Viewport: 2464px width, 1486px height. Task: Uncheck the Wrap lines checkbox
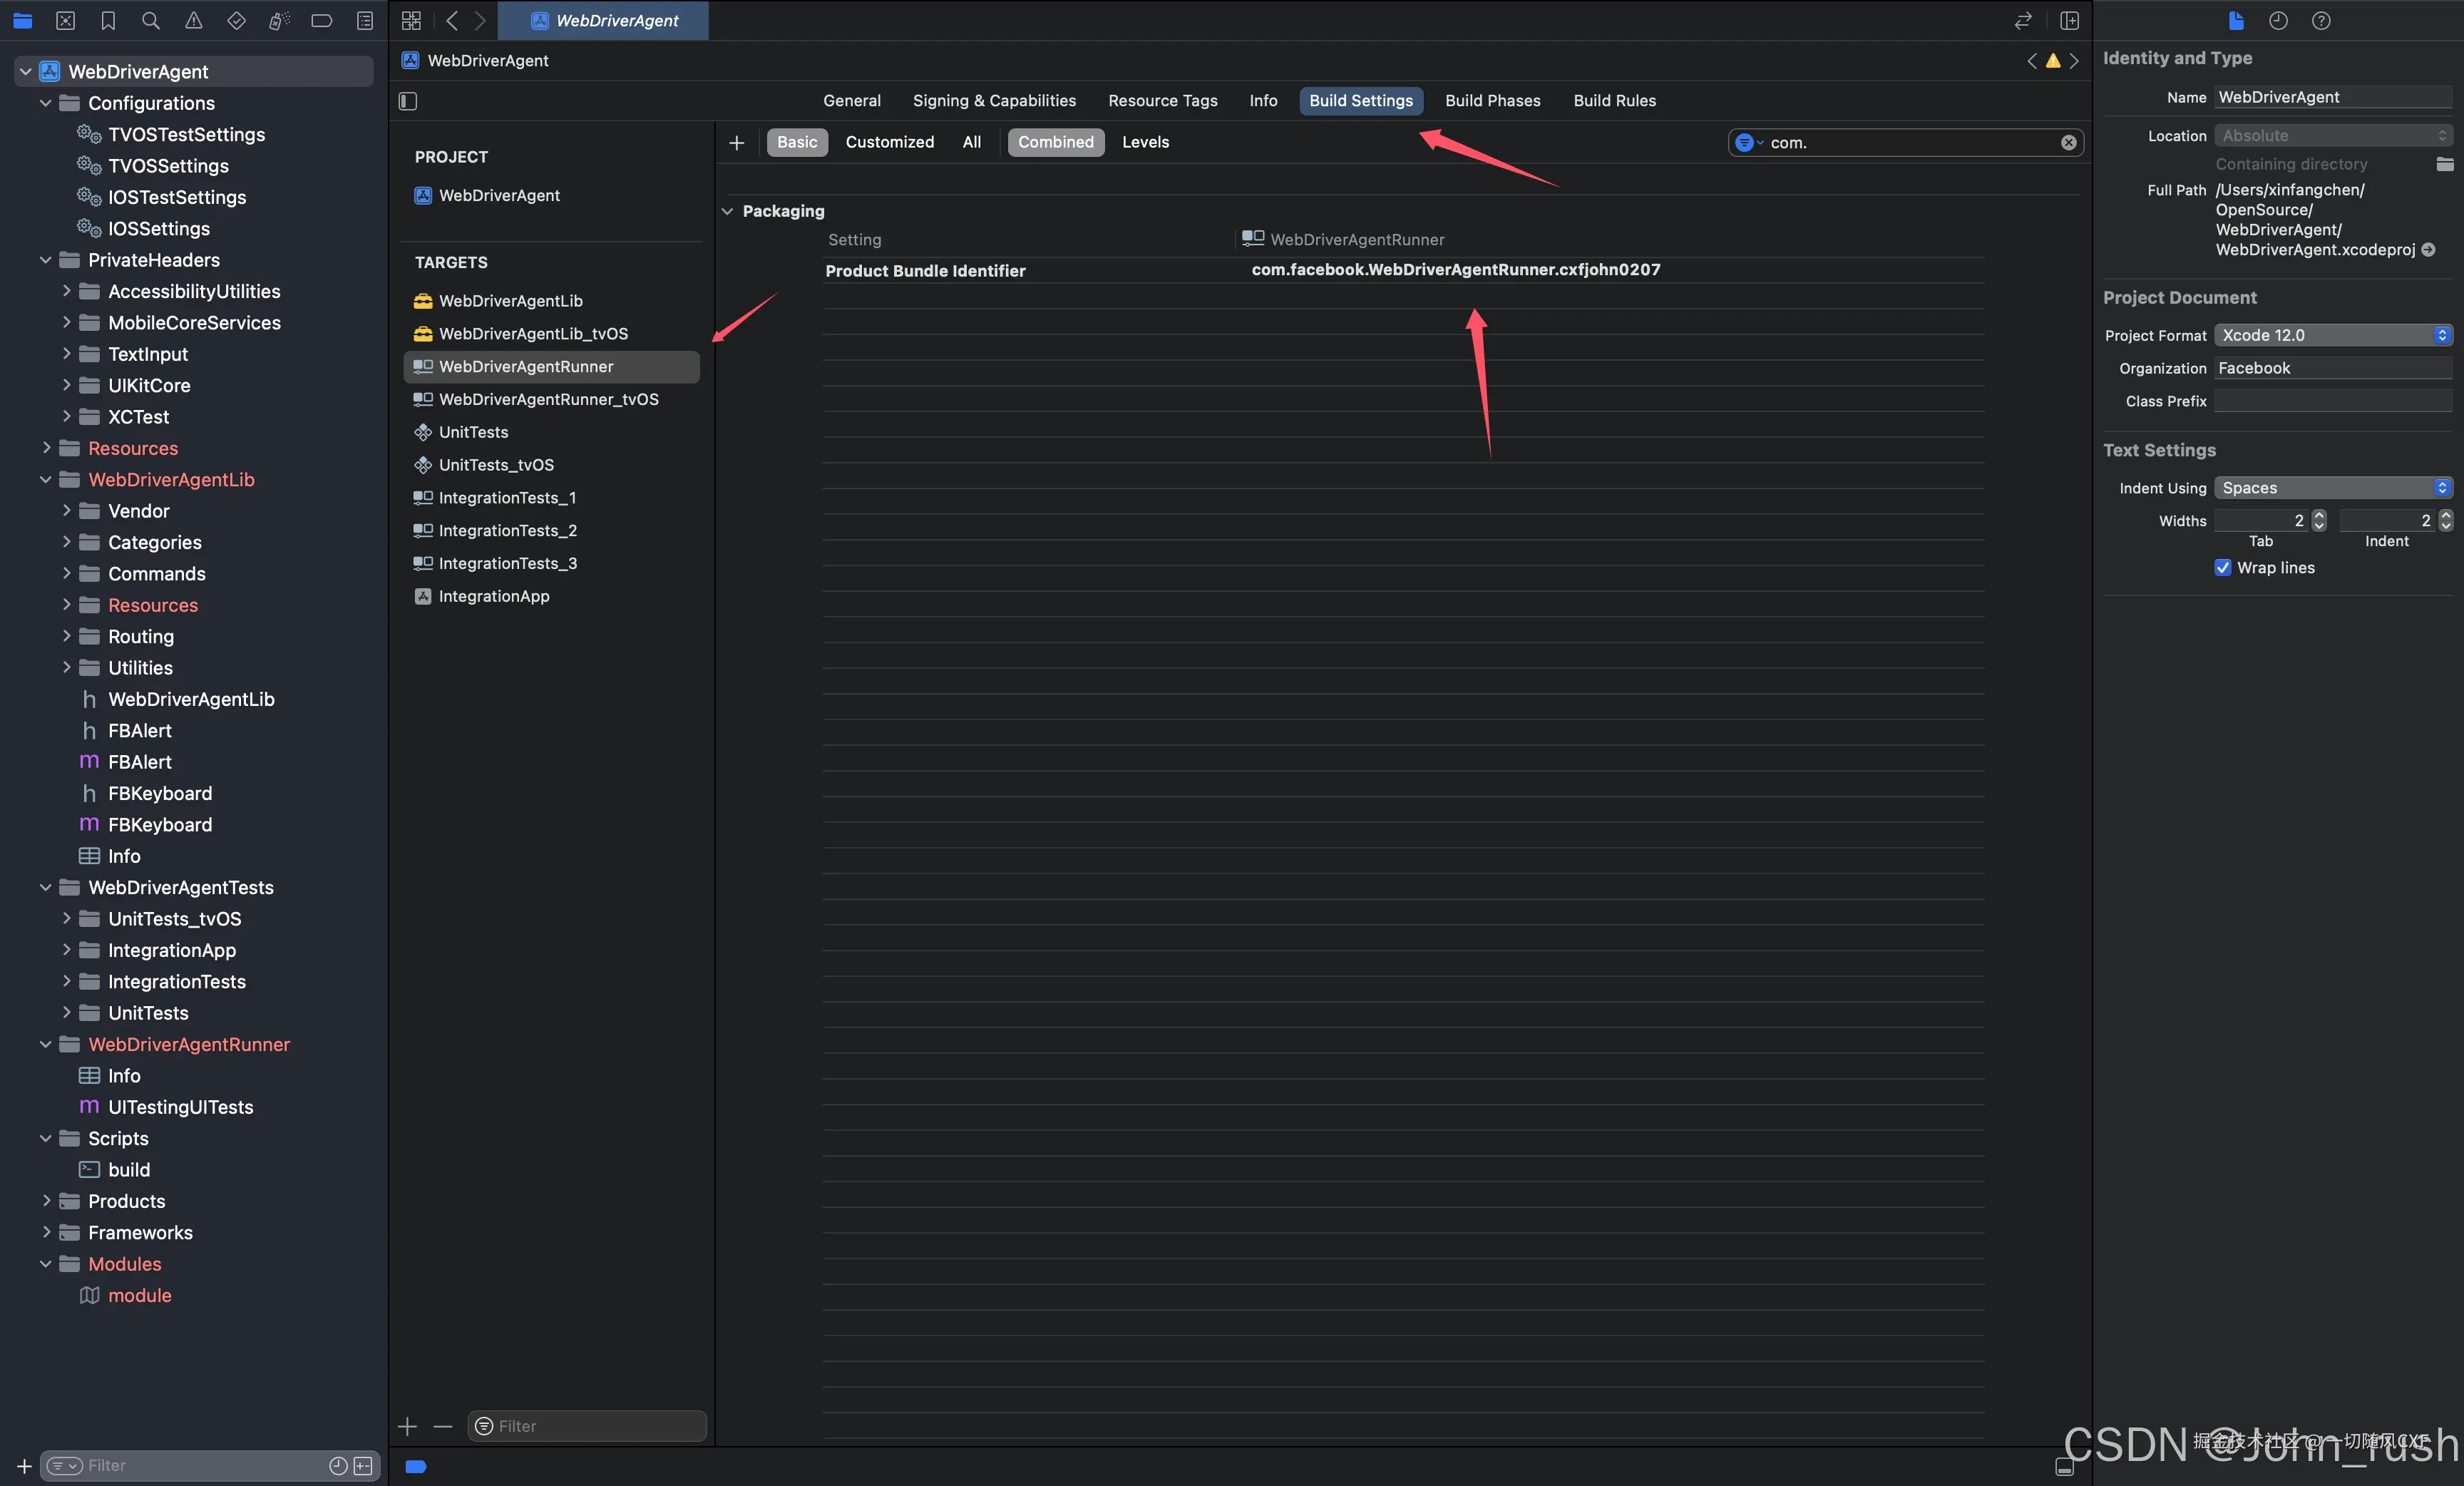click(x=2222, y=567)
